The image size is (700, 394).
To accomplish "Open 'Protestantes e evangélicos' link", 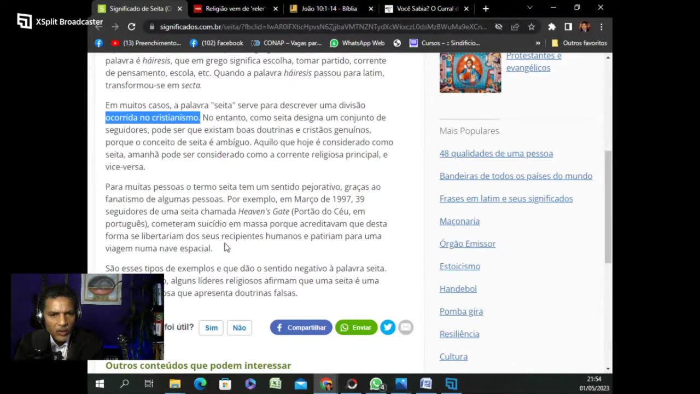I will tap(534, 61).
